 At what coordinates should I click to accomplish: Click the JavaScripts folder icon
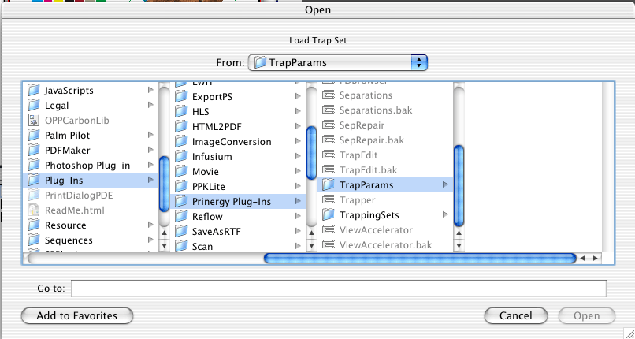click(x=34, y=91)
